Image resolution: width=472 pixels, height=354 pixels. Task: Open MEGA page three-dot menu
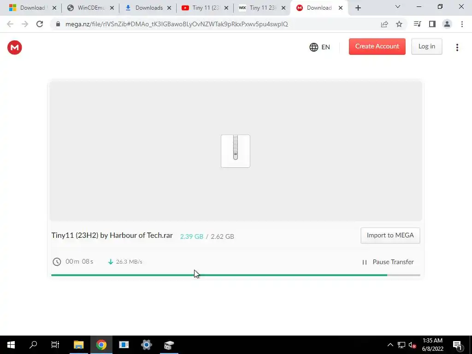[457, 47]
